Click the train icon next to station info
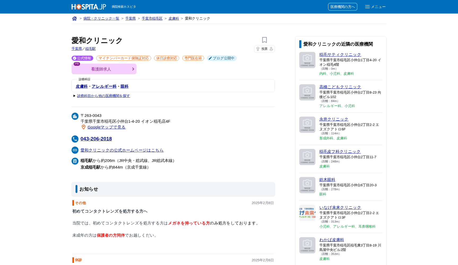Screen dimensions: 458x265 click(x=75, y=161)
